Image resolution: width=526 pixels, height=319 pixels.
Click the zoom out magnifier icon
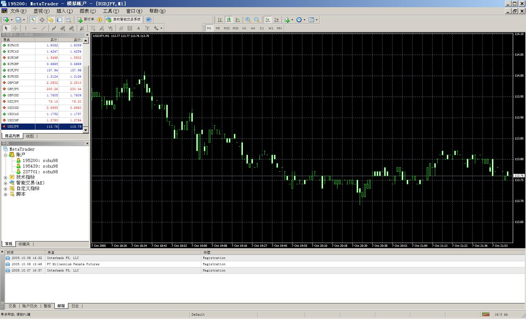(x=257, y=20)
